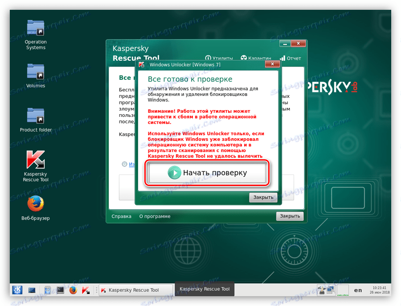Start scan with the Начать проверку button

[x=206, y=173]
